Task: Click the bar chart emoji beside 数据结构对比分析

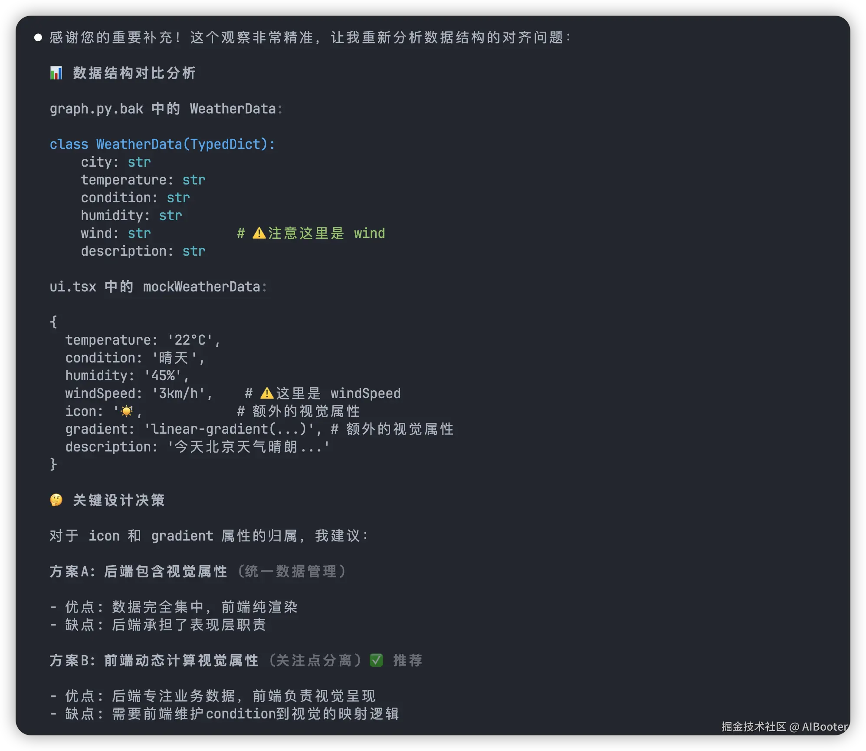Action: tap(56, 73)
